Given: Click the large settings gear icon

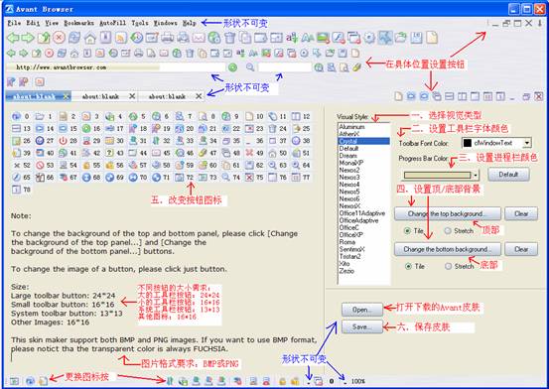Looking at the screenshot, I should click(369, 38).
